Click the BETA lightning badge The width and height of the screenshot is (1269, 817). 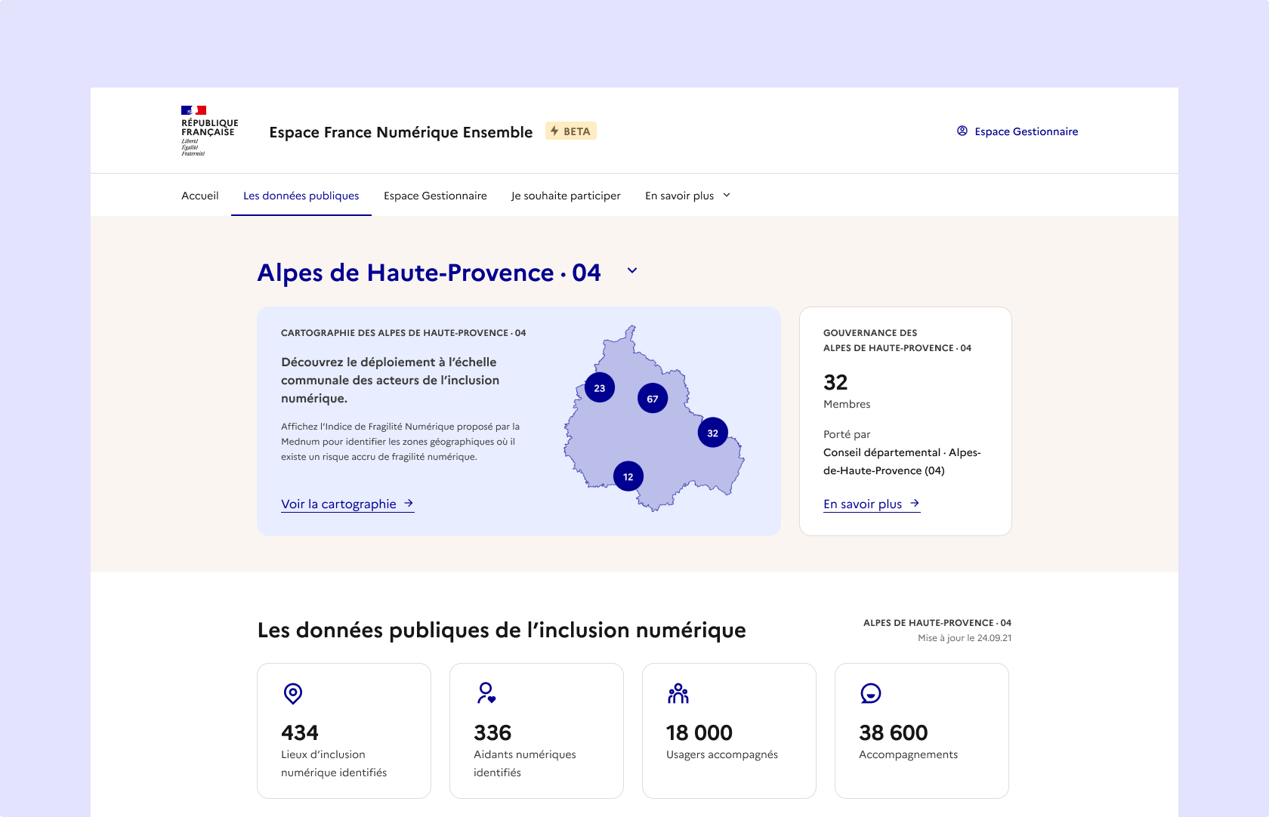571,131
